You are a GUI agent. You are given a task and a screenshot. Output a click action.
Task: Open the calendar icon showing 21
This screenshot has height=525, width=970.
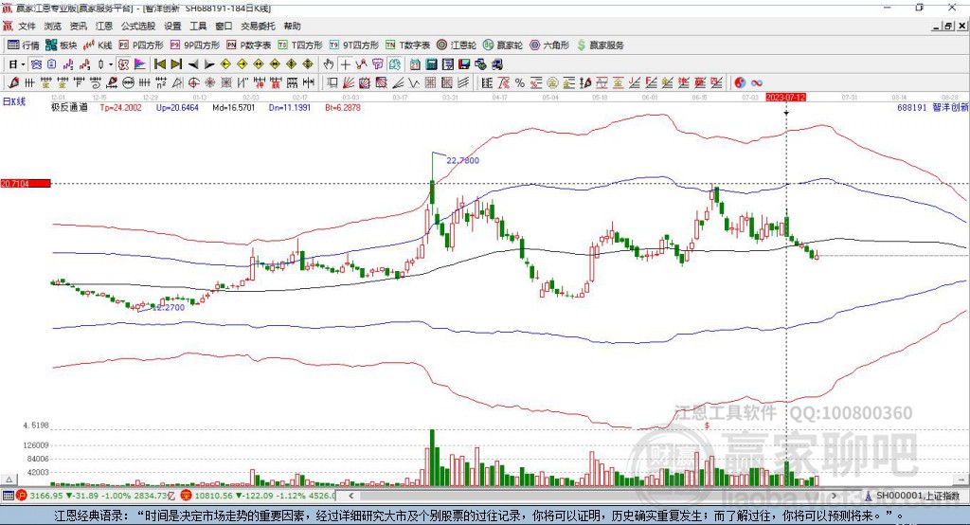[x=415, y=64]
